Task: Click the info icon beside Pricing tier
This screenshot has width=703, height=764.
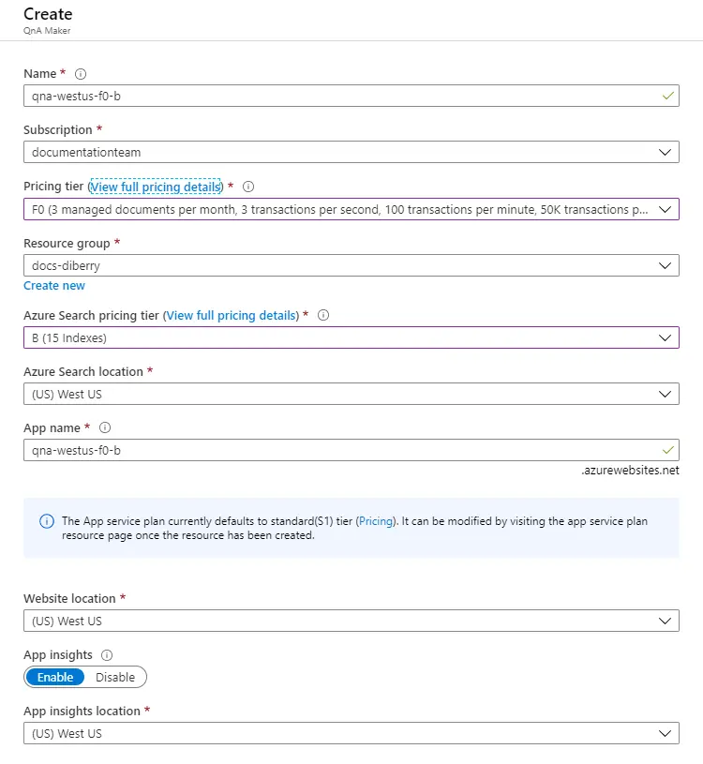Action: coord(248,187)
